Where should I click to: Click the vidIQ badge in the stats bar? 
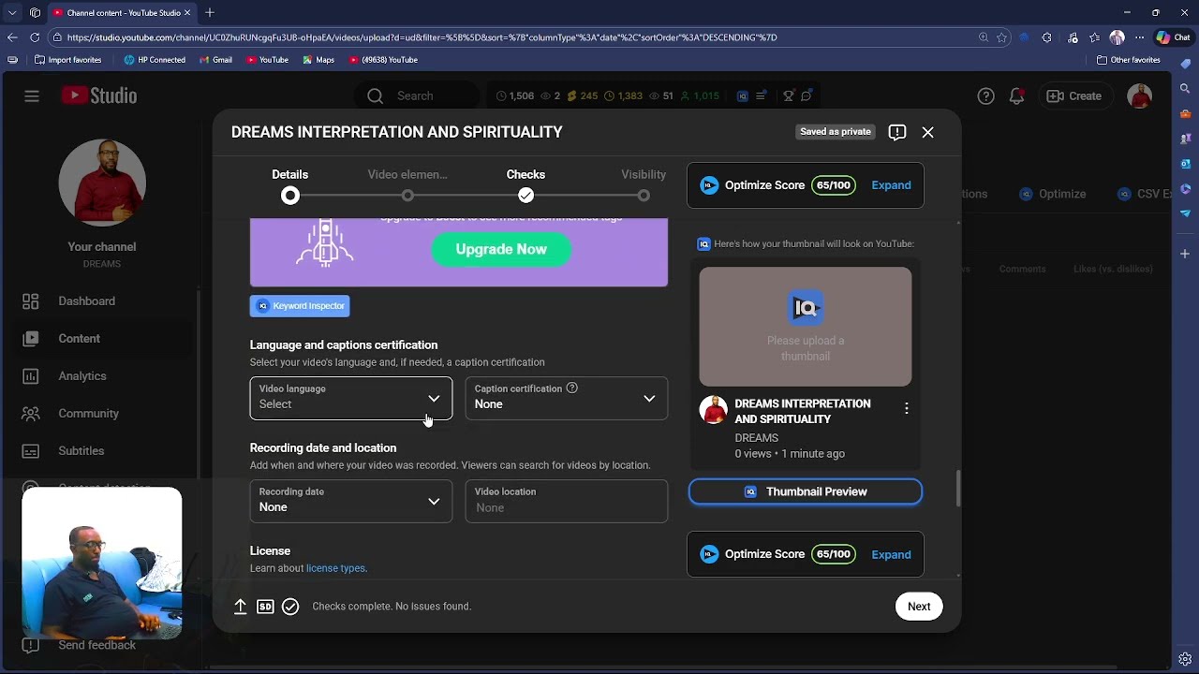pyautogui.click(x=743, y=95)
